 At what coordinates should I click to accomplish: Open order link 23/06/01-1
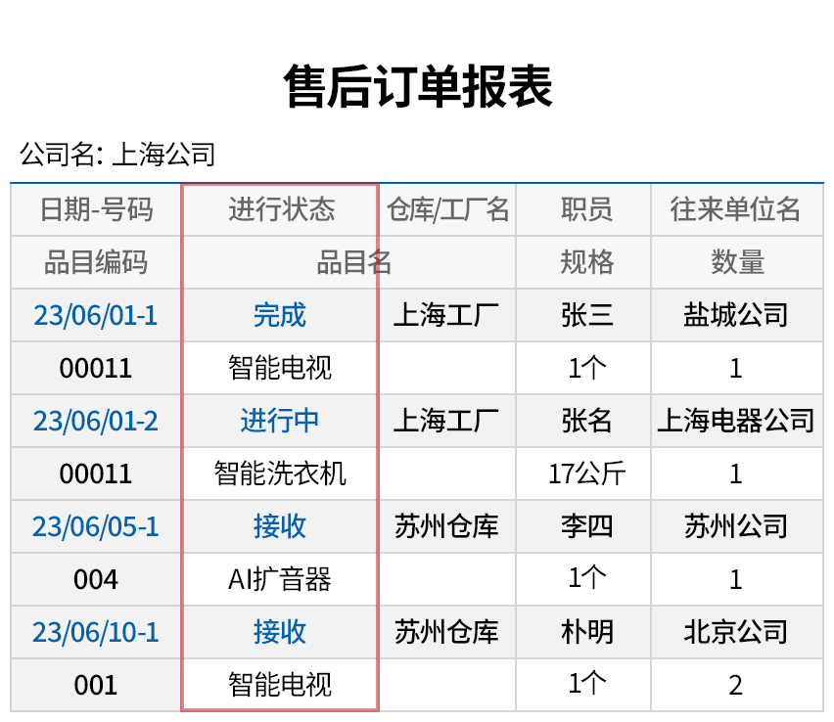(x=95, y=315)
